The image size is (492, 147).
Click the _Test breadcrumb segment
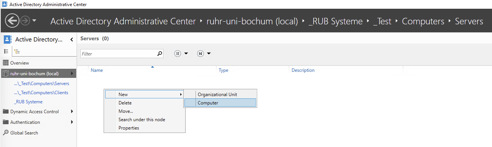point(382,21)
